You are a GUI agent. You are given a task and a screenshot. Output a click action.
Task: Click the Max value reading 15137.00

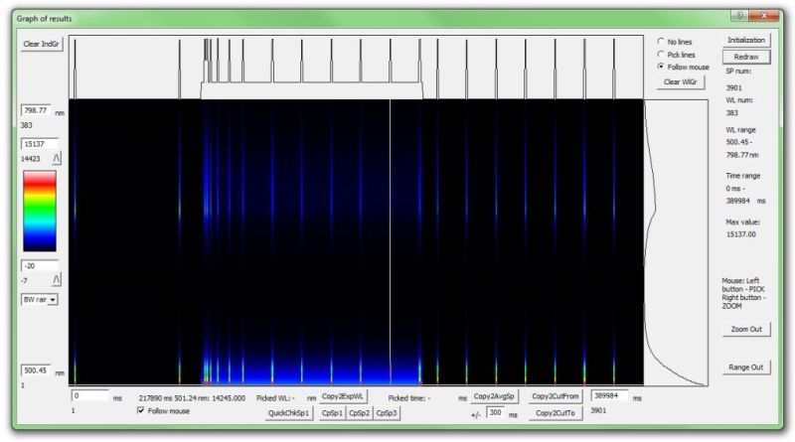[x=740, y=234]
